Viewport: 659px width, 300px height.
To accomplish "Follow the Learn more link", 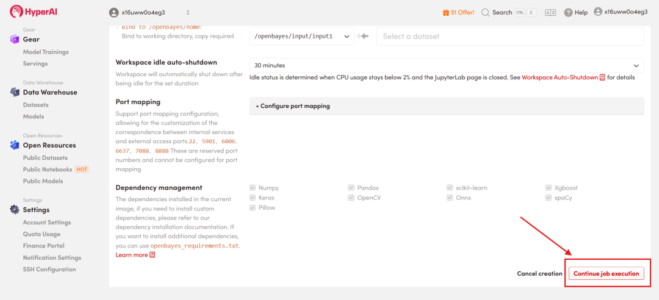I will [x=132, y=255].
